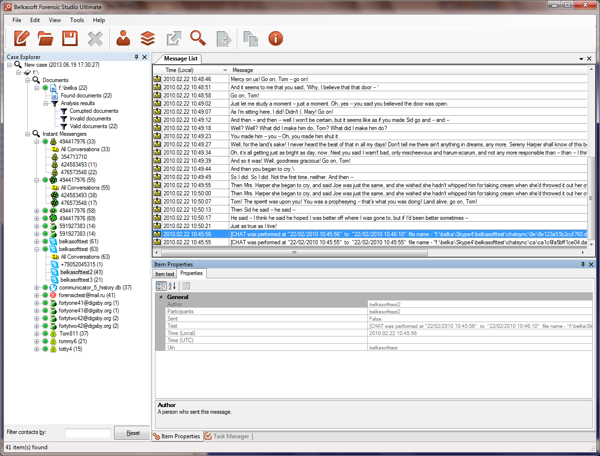This screenshot has height=456, width=600.
Task: Select contact belkasofttest2 (41)
Action: click(82, 272)
